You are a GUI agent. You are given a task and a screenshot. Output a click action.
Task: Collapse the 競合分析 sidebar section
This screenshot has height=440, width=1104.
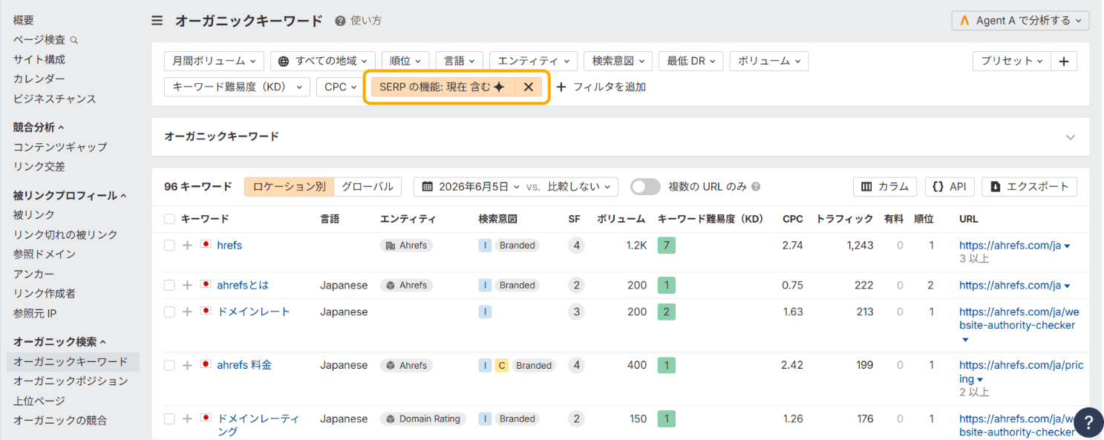[x=39, y=127]
